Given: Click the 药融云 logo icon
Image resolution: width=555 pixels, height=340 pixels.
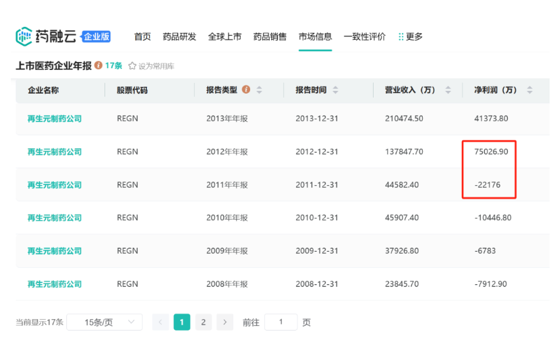Looking at the screenshot, I should pos(24,36).
